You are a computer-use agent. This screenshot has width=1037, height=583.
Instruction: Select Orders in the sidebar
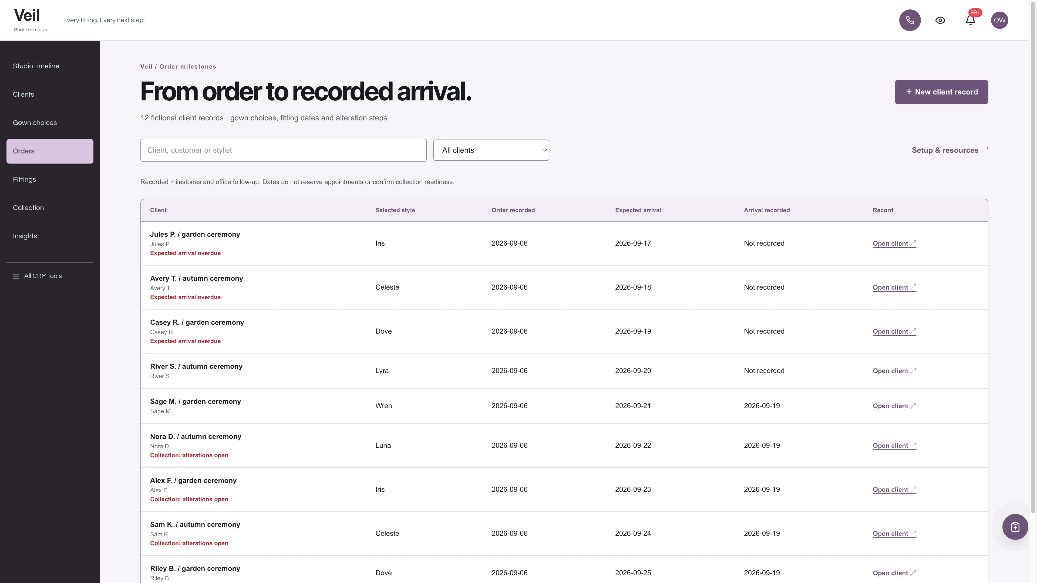[x=50, y=151]
